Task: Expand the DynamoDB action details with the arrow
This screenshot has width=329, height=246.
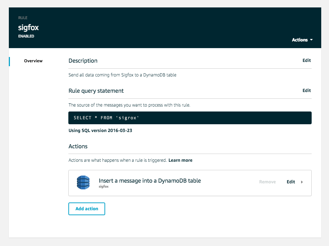Action: (302, 182)
